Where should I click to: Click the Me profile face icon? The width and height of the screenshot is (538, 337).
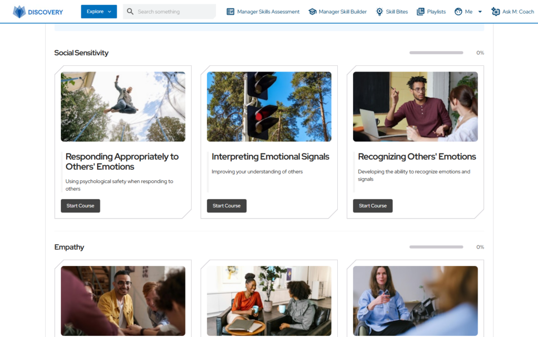coord(458,12)
